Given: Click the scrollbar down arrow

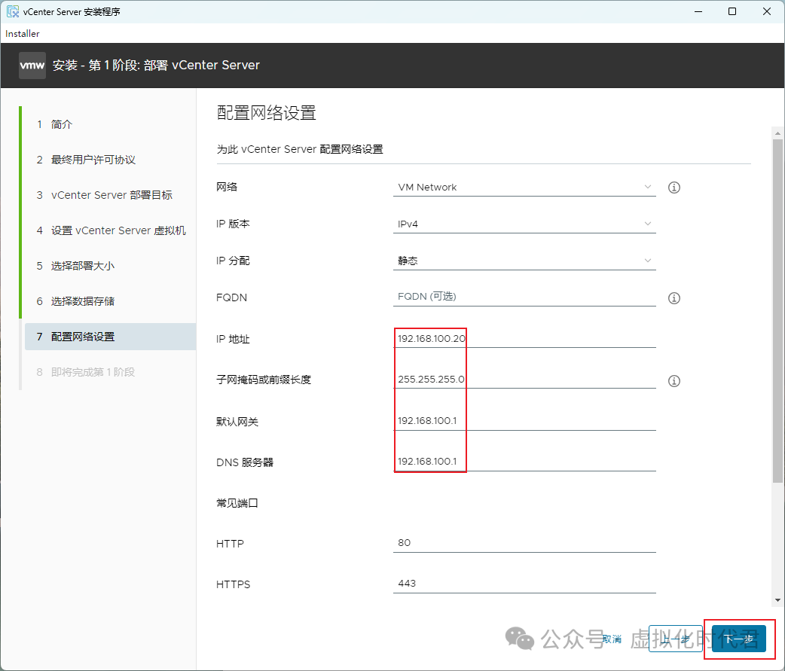Looking at the screenshot, I should pos(777,600).
